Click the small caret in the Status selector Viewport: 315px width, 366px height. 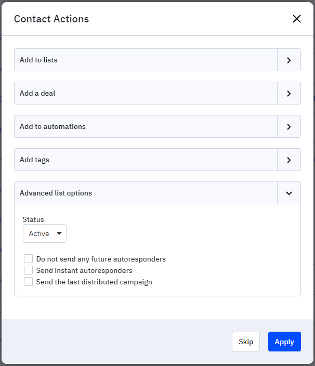(x=59, y=233)
